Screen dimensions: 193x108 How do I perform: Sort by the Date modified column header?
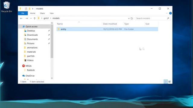(110, 24)
